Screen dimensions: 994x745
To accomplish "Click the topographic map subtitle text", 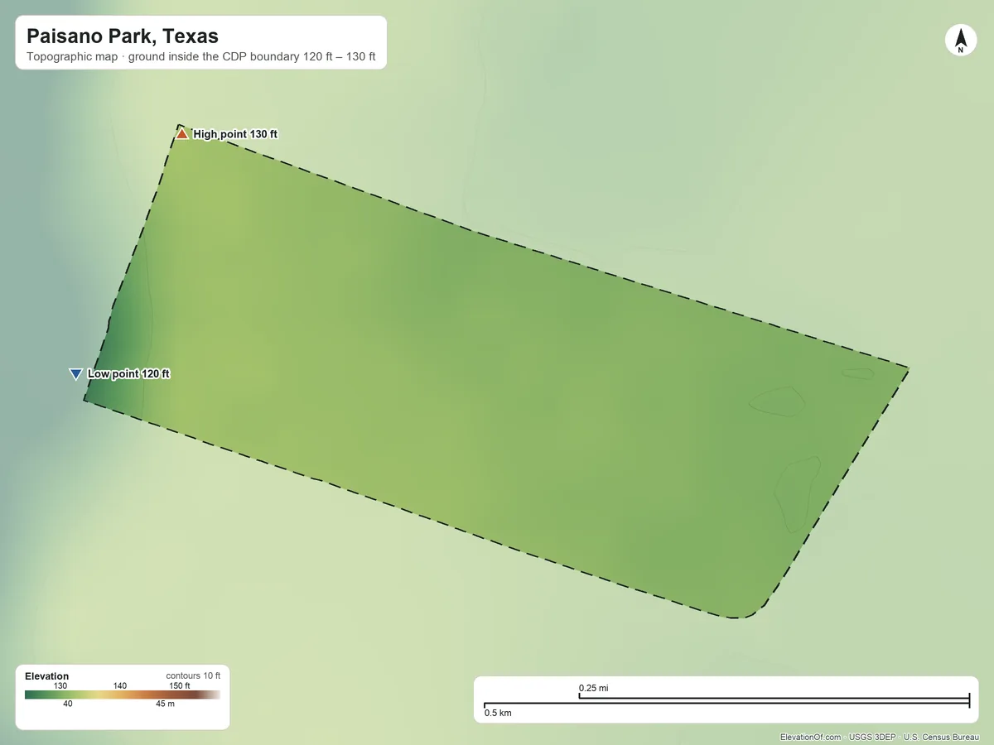I will [201, 58].
